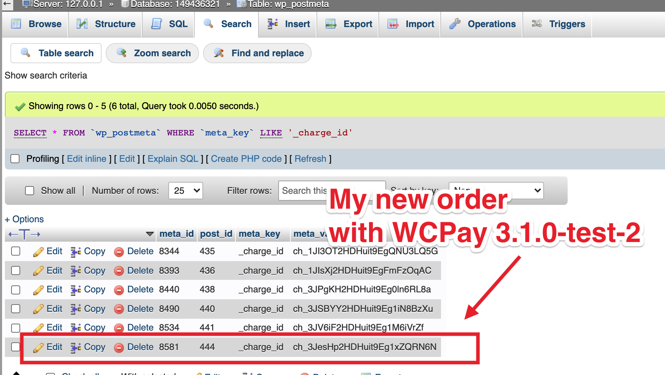Enable the Profiling checkbox
The image size is (665, 375).
coord(15,159)
